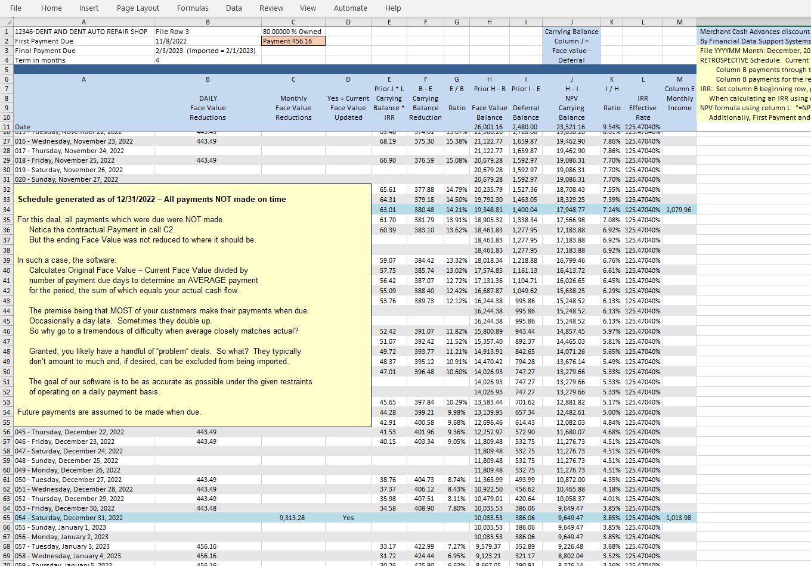This screenshot has height=566, width=811.
Task: Click the Monthly Income value 1,079.96
Action: (680, 210)
